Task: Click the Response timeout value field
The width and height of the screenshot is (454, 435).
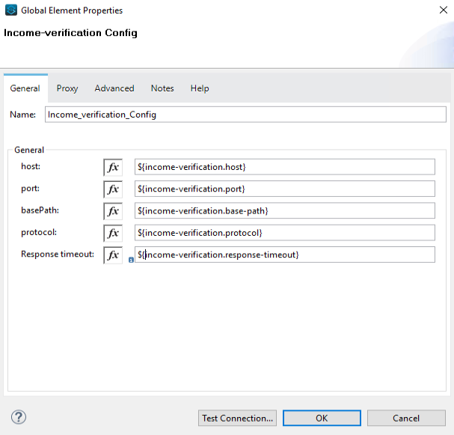Action: [285, 255]
